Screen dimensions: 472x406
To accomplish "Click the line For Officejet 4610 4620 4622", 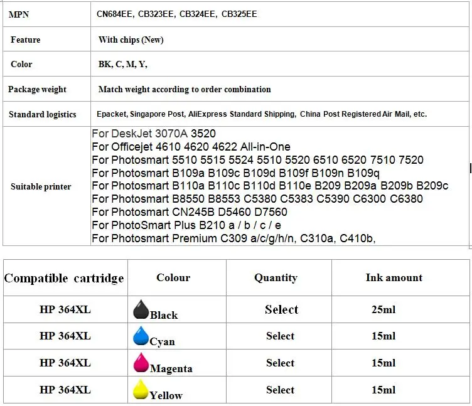I will 191,147.
